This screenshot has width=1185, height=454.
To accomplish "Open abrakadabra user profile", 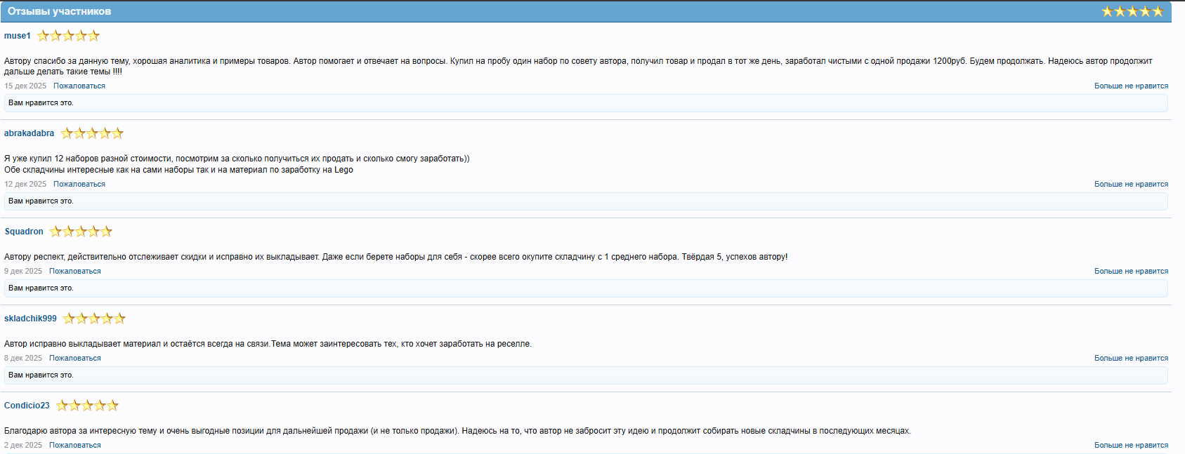I will point(29,133).
